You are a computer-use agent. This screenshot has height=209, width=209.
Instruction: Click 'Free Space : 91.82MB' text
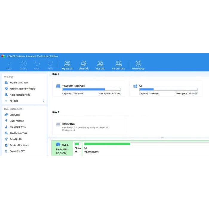(x=110, y=93)
